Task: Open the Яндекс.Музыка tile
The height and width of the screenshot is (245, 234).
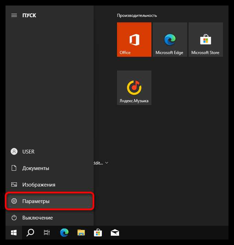Action: 134,88
